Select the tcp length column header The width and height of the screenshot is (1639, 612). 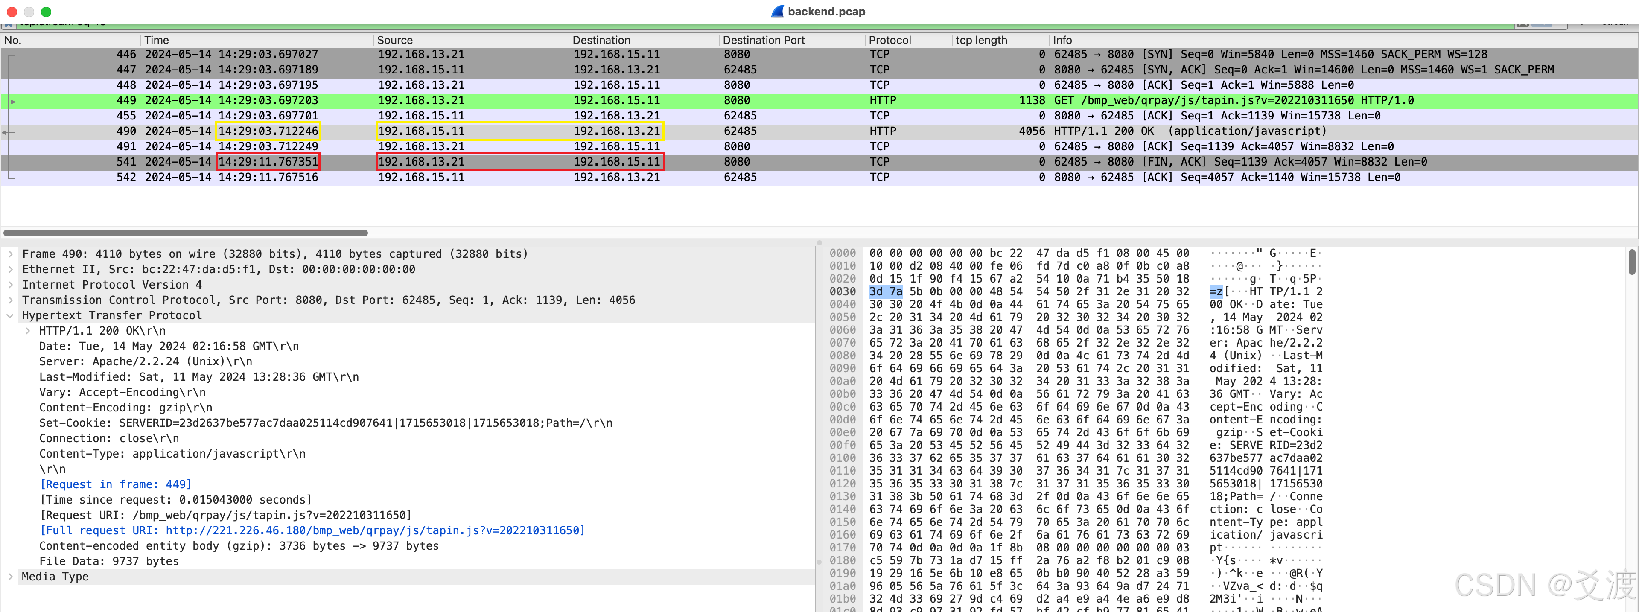tap(981, 40)
